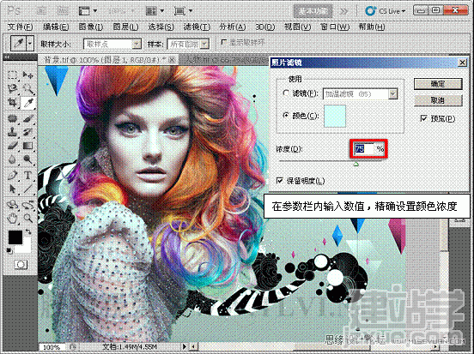Select the Zoom tool
474x354 pixels.
click(x=27, y=218)
